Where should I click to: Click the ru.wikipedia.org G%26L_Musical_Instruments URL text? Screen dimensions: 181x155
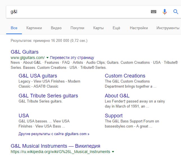60,152
